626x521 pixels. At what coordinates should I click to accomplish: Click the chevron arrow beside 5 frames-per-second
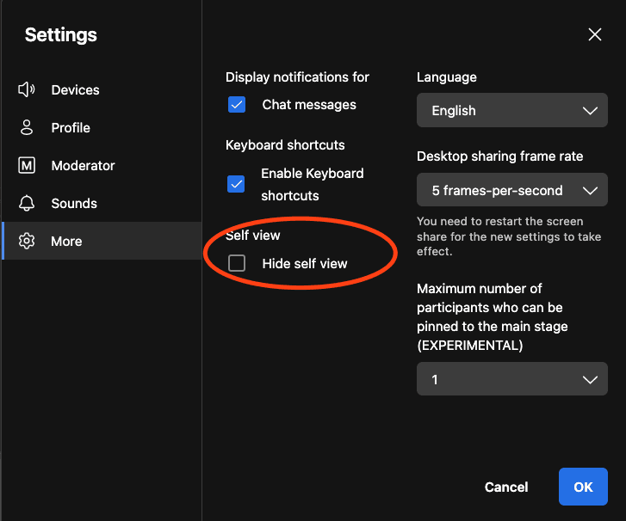pyautogui.click(x=590, y=191)
